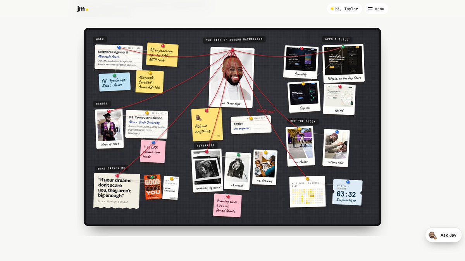Click the OFF THE CLOCK section label
The width and height of the screenshot is (465, 261).
coord(303,121)
